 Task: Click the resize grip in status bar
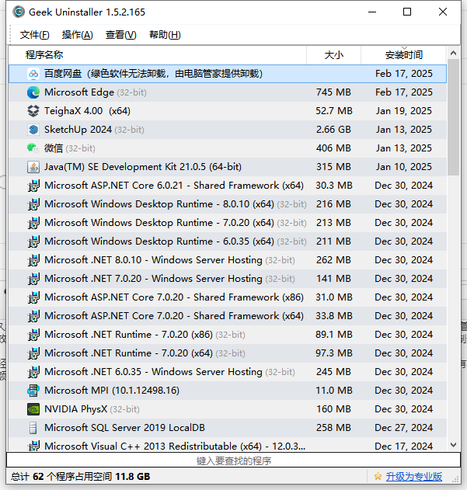pos(456,479)
